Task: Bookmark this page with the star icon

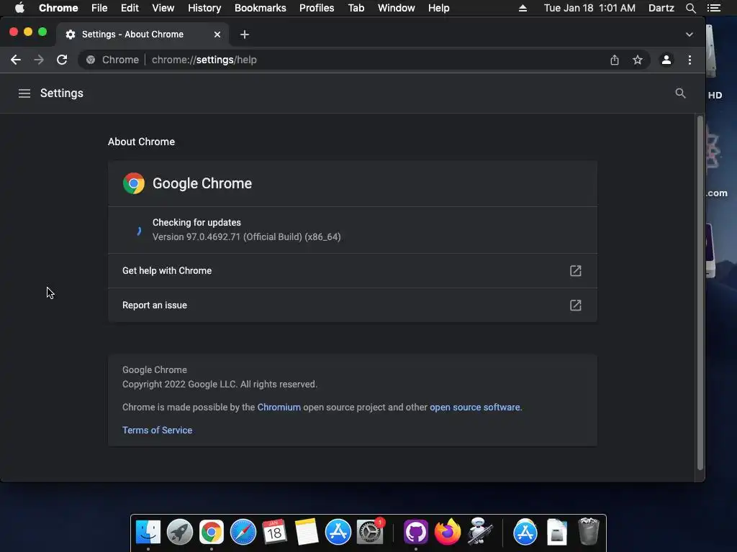Action: [x=638, y=60]
